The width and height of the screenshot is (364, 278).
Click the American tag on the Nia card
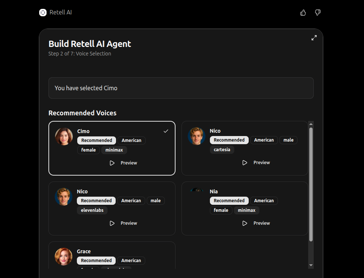(264, 201)
